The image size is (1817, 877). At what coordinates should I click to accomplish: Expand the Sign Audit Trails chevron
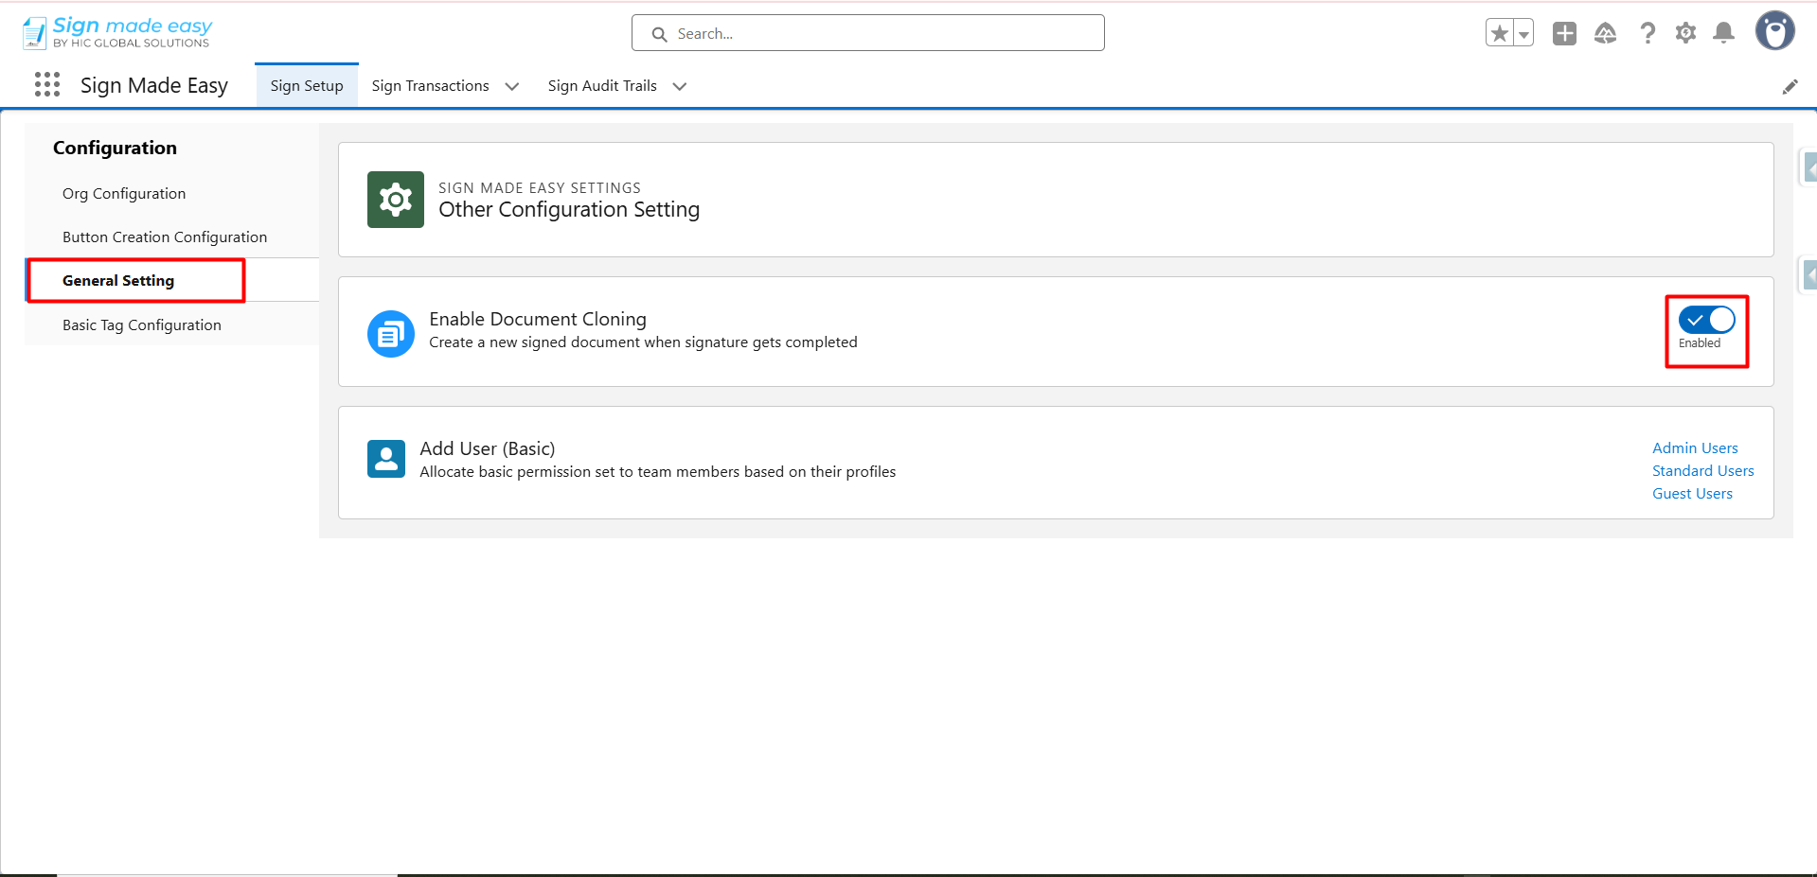(679, 87)
